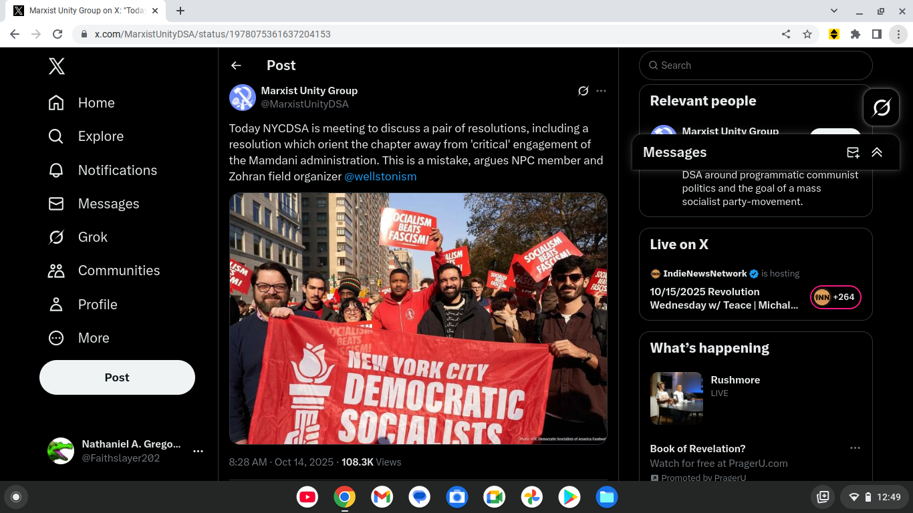Open Gmail from the shelf

[x=382, y=497]
